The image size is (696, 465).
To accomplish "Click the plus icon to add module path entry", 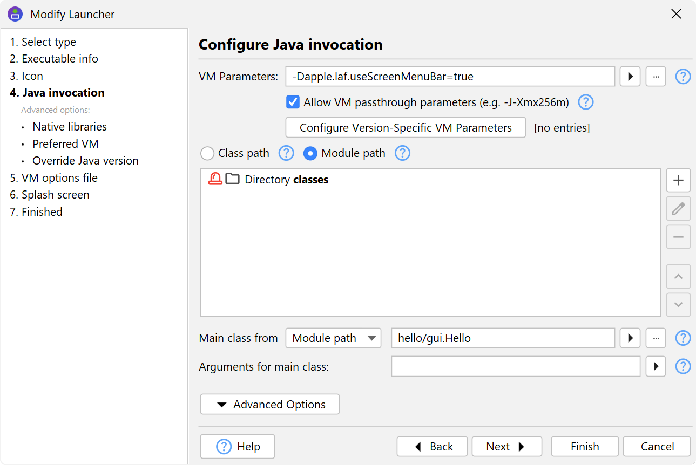I will (678, 180).
